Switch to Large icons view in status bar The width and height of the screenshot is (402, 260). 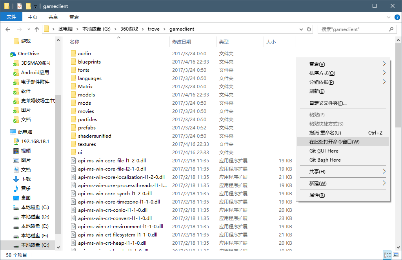coord(396,255)
